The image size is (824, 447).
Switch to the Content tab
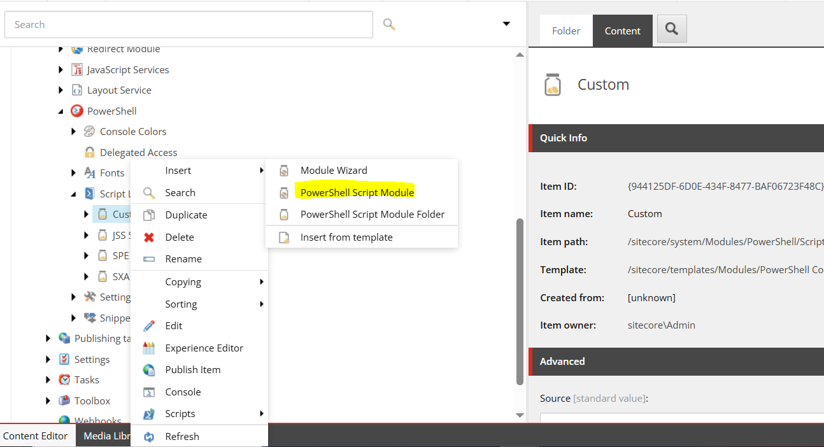pyautogui.click(x=623, y=31)
